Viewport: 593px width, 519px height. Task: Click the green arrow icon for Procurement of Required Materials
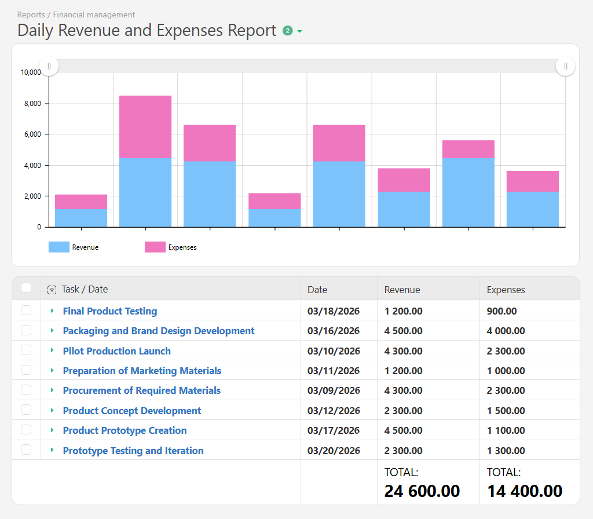53,390
